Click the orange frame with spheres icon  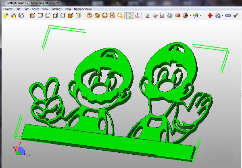point(113,15)
